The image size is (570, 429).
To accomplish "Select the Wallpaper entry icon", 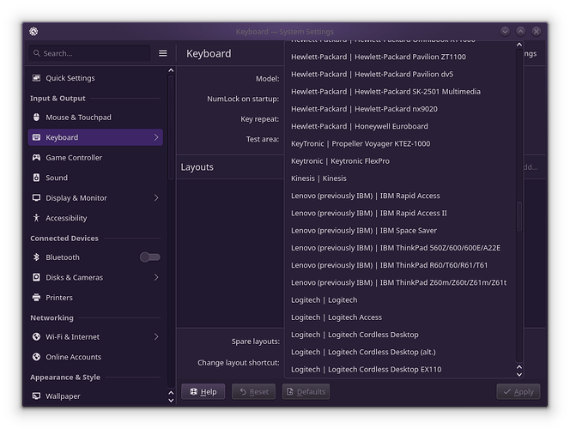I will [36, 396].
